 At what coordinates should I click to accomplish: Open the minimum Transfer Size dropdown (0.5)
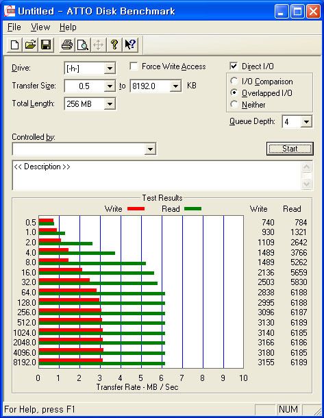[x=110, y=86]
